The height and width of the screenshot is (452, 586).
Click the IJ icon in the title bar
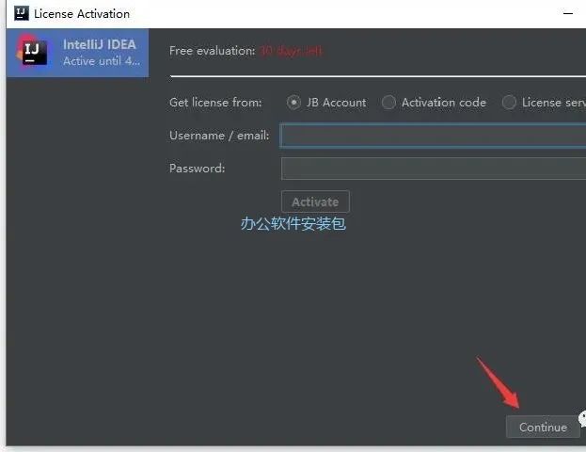[x=22, y=13]
